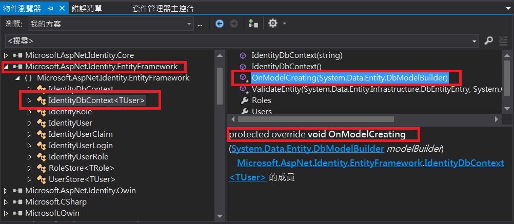The height and width of the screenshot is (224, 514).
Task: Switch to the 套件管理器主控台 tab
Action: [163, 9]
